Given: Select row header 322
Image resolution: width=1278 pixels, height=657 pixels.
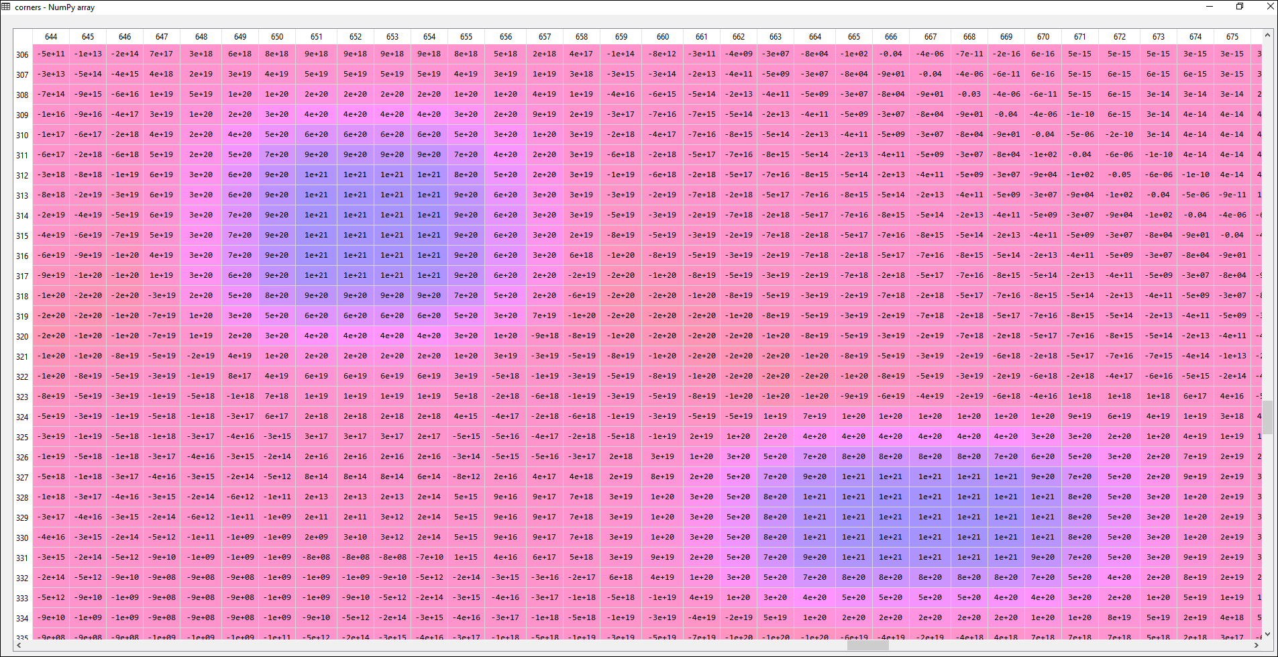Looking at the screenshot, I should (22, 376).
